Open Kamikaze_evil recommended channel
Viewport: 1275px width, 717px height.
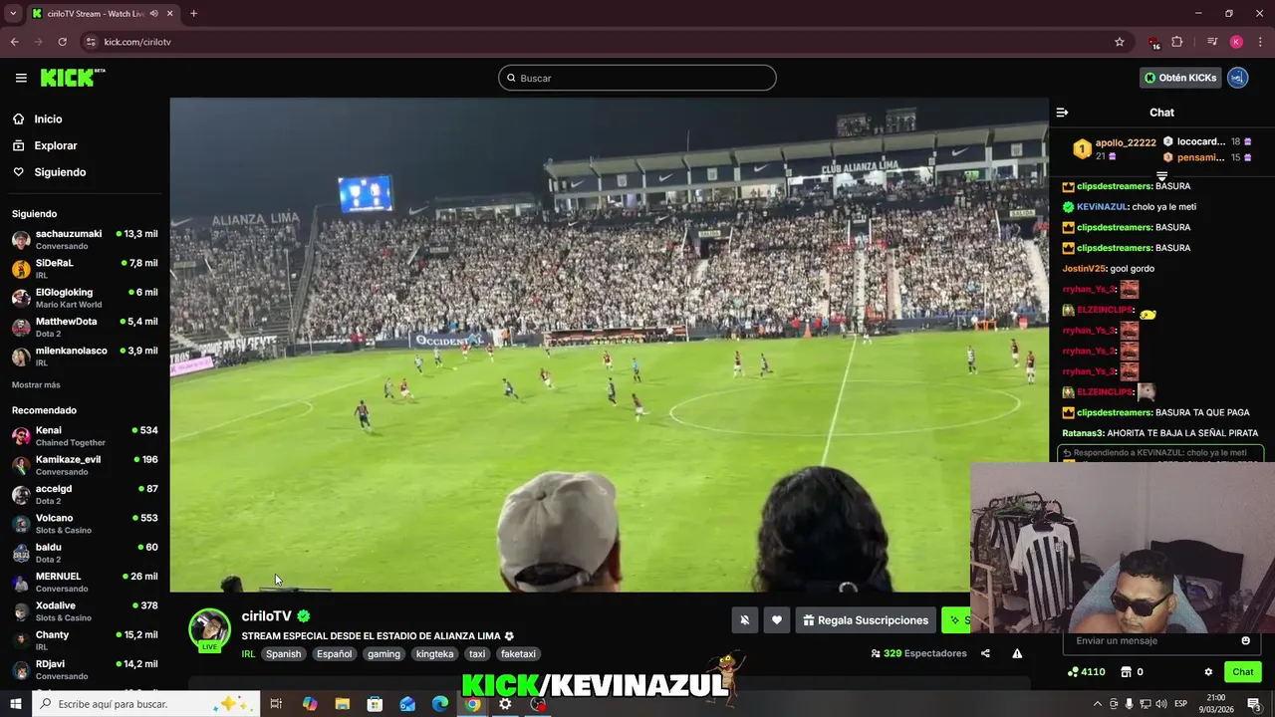85,465
